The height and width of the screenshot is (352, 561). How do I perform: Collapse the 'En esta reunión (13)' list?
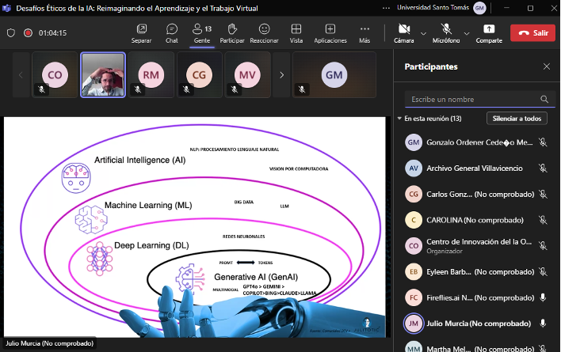[x=399, y=119]
